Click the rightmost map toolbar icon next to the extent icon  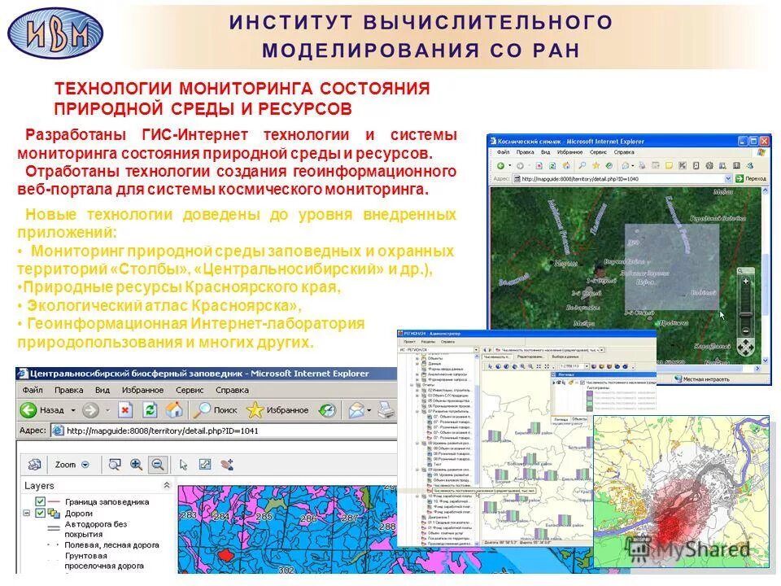point(227,465)
